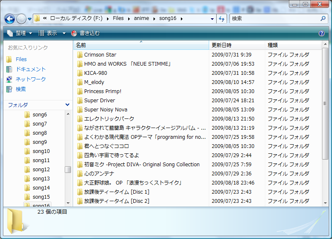The height and width of the screenshot is (239, 332).
Task: Expand the arrow after anime breadcrumb
Action: 154,19
